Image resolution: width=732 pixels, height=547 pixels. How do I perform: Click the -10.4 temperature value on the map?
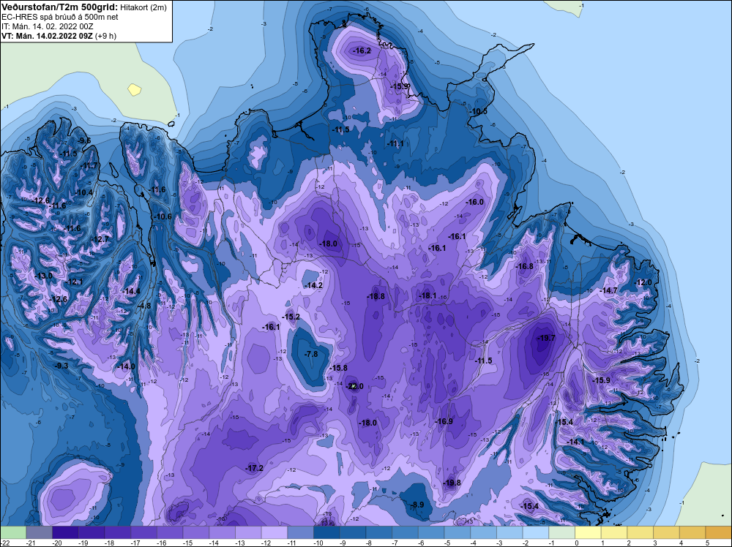(x=84, y=192)
